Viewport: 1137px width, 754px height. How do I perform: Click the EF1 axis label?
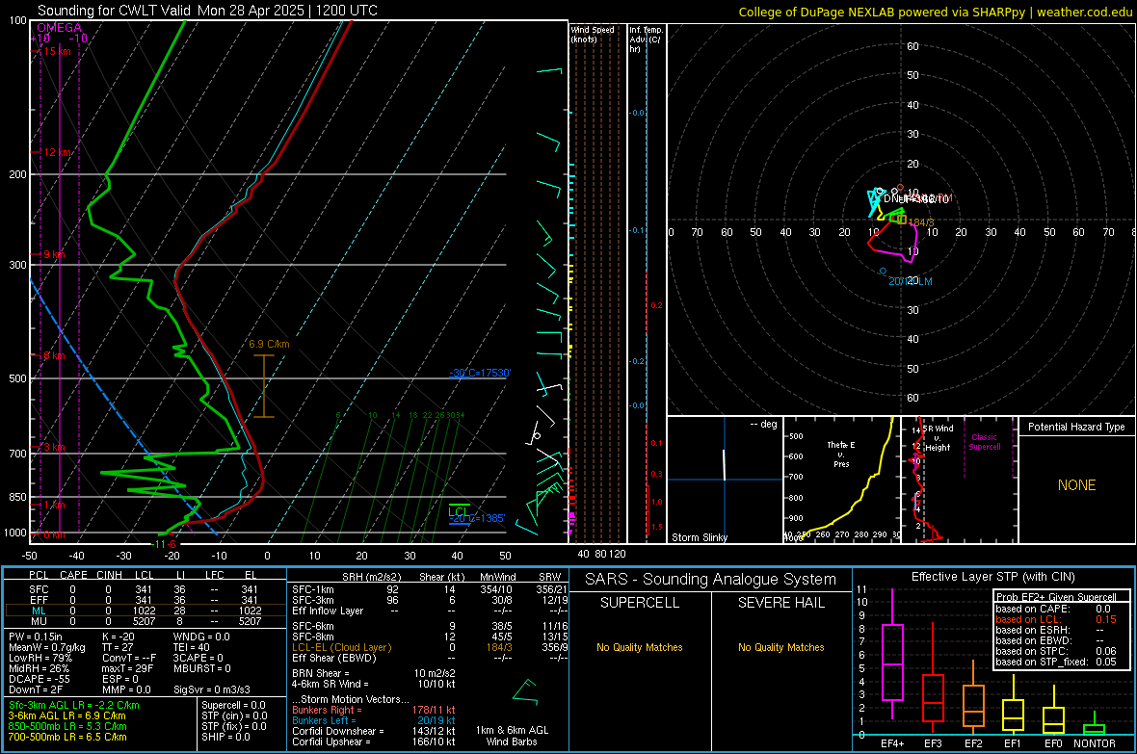tap(1013, 743)
